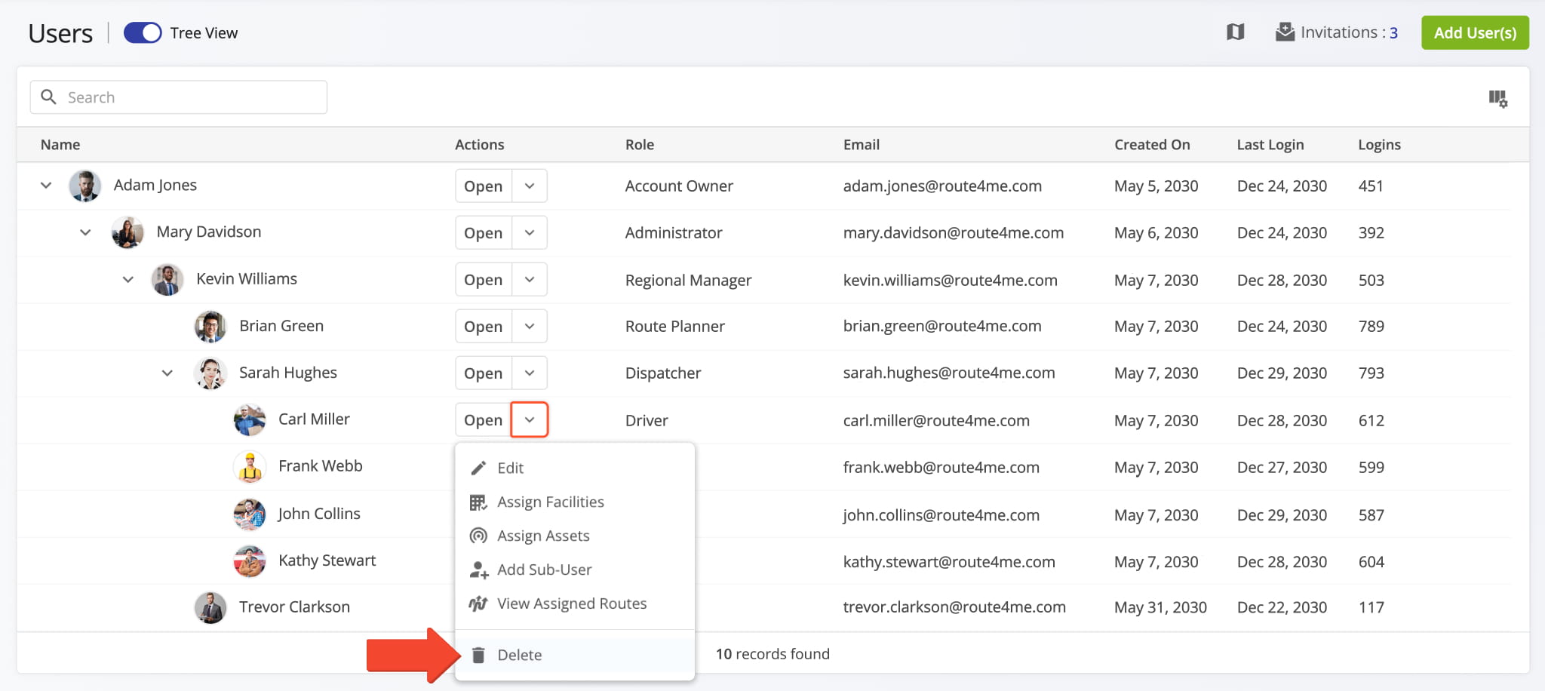Choose Delete from the actions menu
Image resolution: width=1545 pixels, height=691 pixels.
pyautogui.click(x=575, y=655)
